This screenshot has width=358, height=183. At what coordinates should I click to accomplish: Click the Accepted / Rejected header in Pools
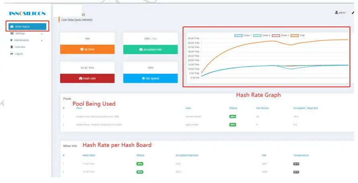click(x=305, y=108)
